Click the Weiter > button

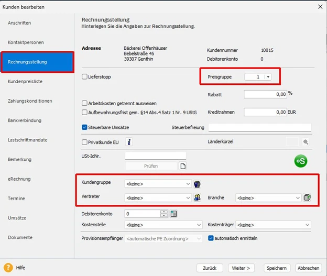pos(241,268)
